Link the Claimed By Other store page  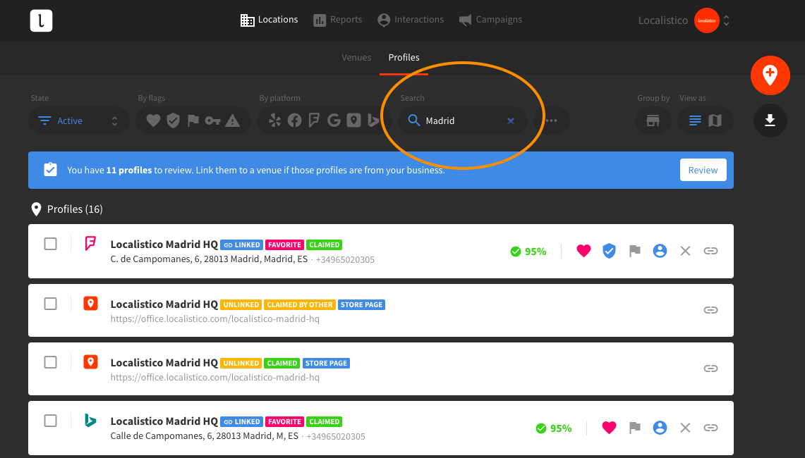pos(710,310)
